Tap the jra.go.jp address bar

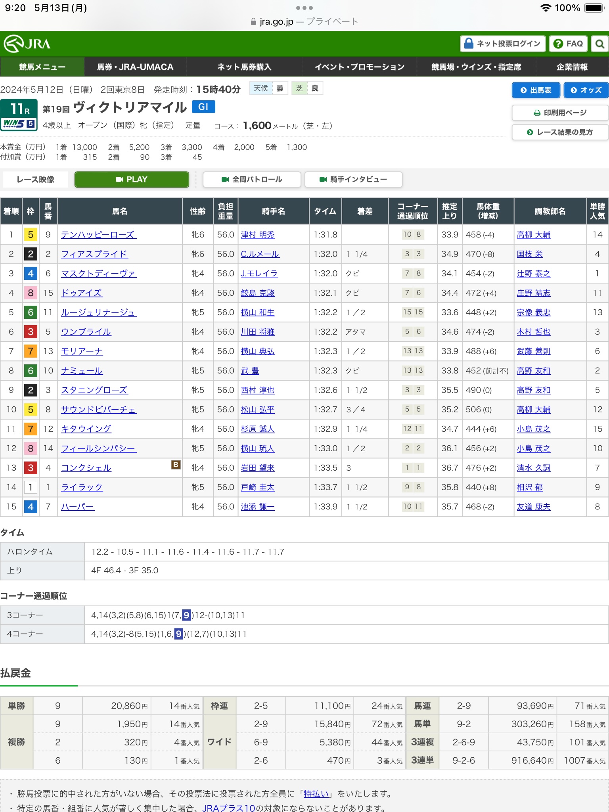tap(304, 21)
